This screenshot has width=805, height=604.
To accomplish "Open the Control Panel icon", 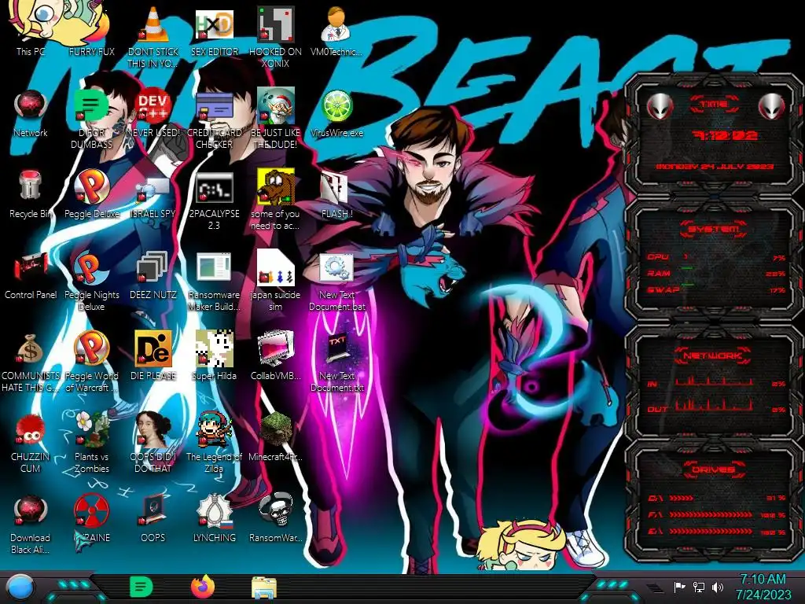I will [x=31, y=276].
